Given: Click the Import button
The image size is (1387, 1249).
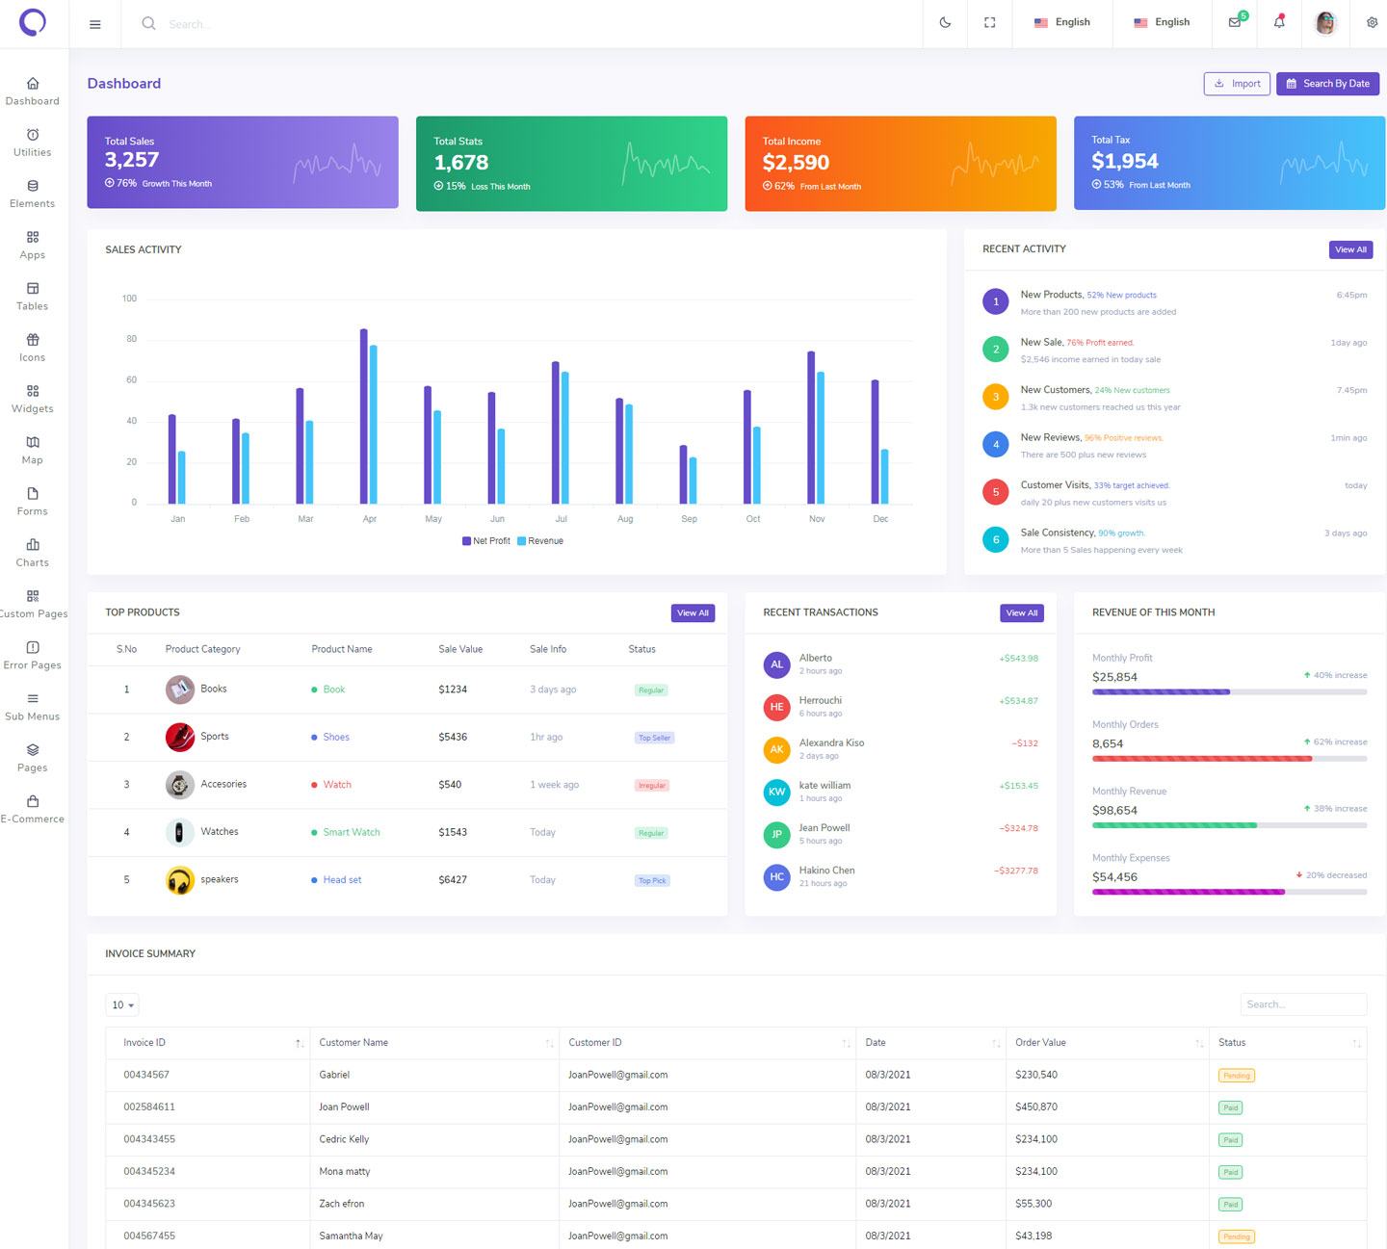Looking at the screenshot, I should pyautogui.click(x=1237, y=84).
